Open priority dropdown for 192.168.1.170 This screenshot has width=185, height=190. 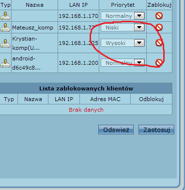[x=123, y=16]
